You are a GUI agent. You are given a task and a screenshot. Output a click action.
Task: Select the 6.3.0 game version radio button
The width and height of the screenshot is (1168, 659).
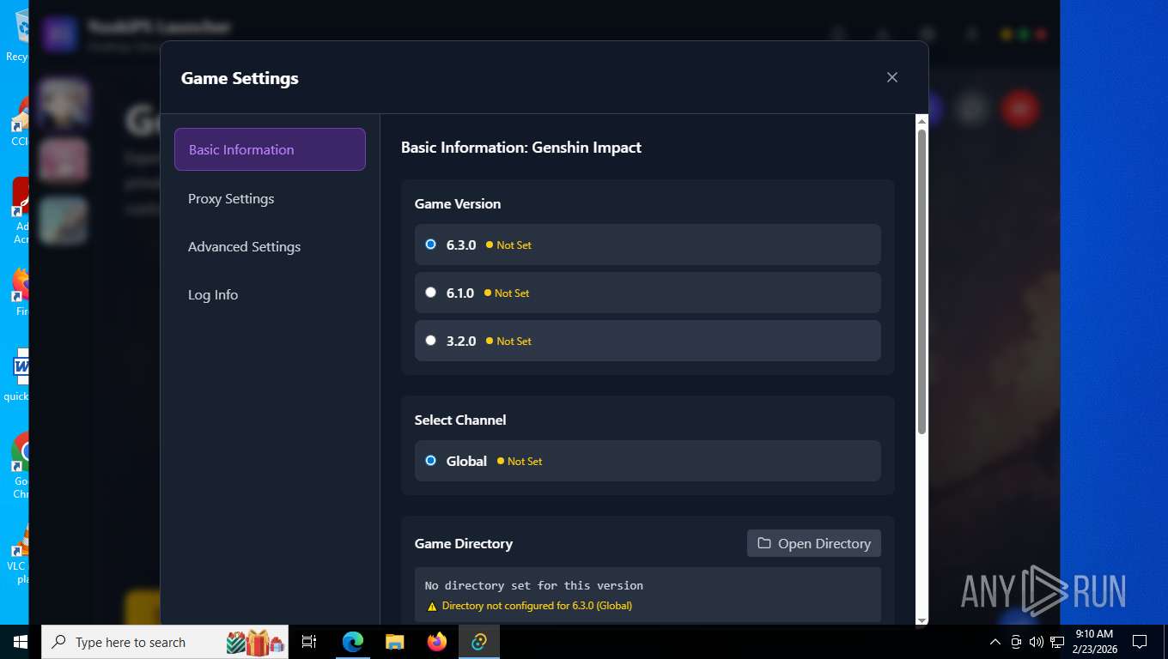click(x=431, y=245)
